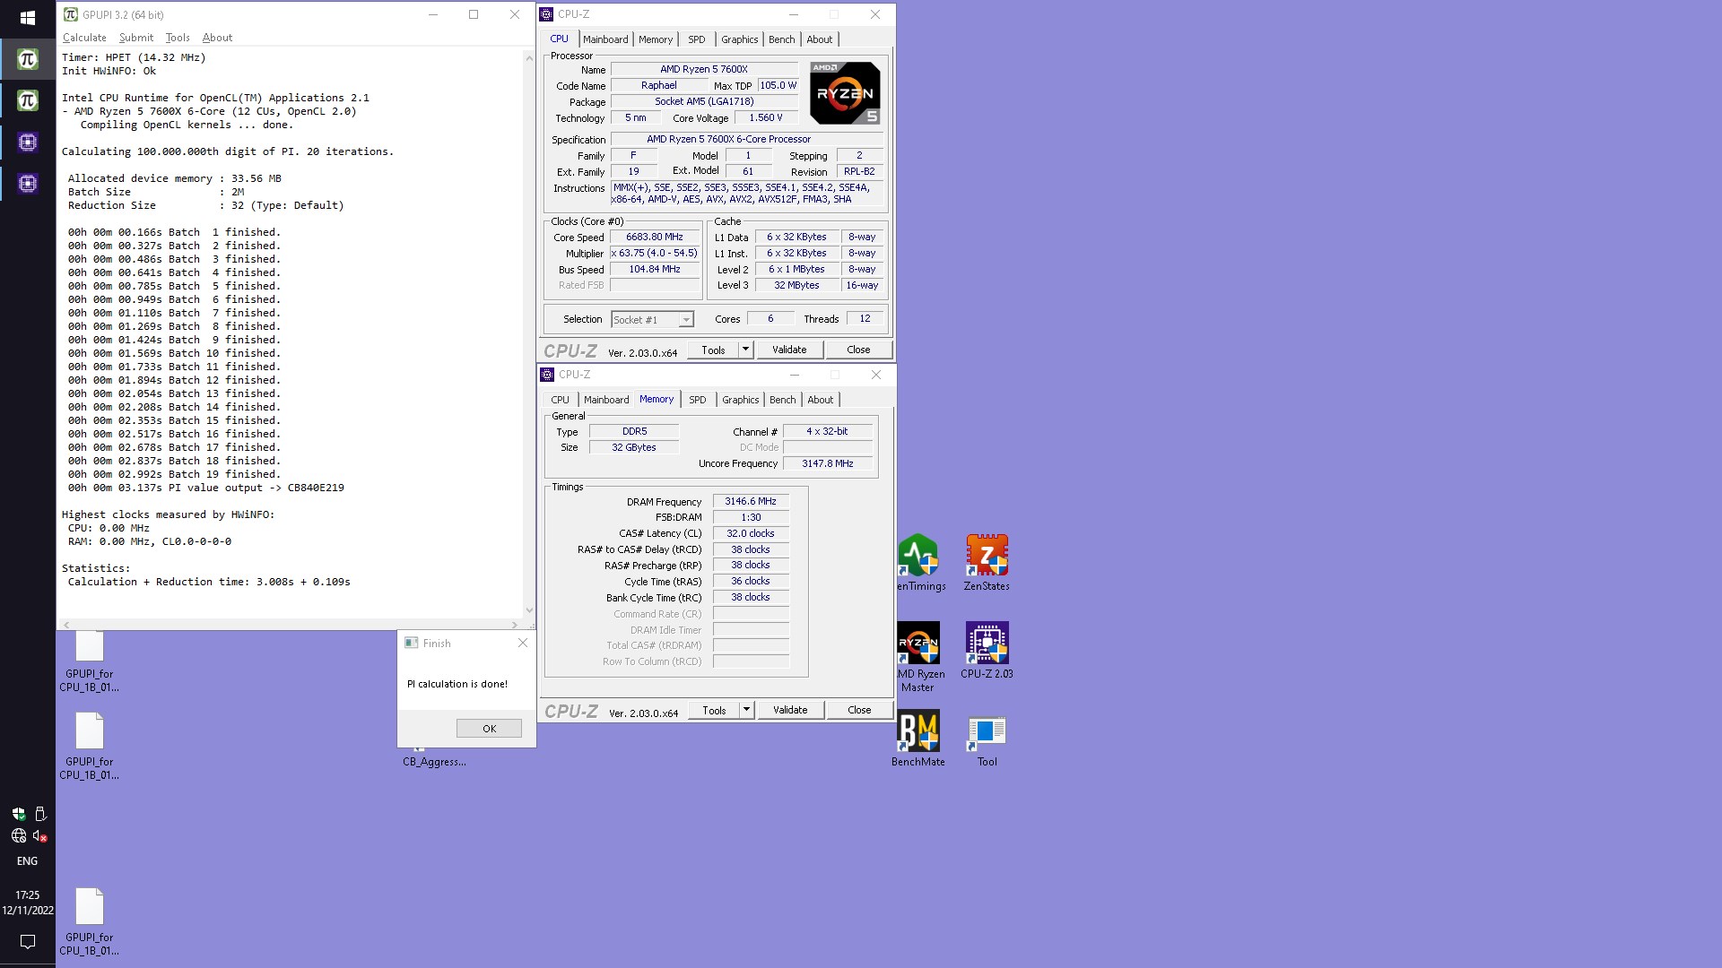
Task: Click Uncore Frequency value 3147.8 MHz
Action: (x=828, y=463)
